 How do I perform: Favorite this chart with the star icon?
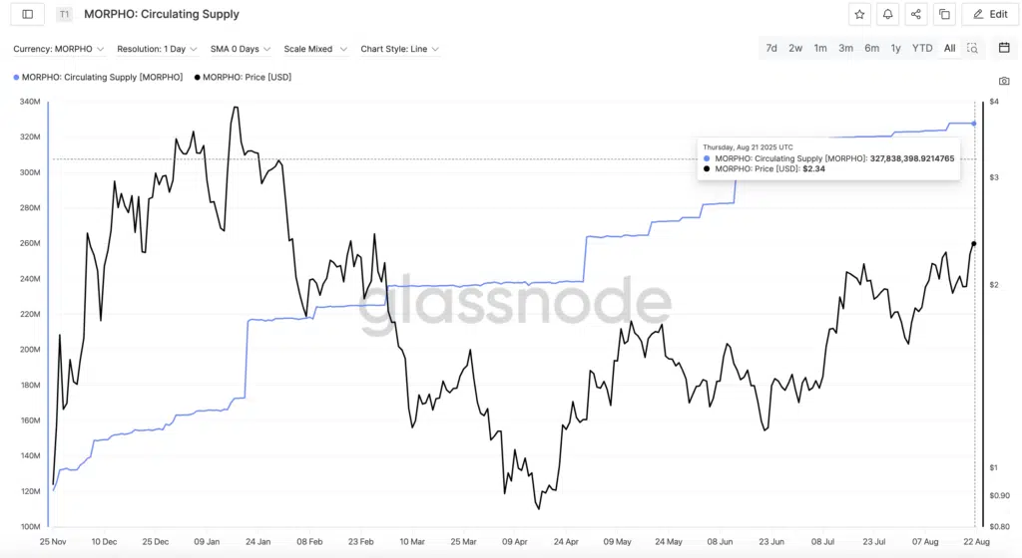coord(859,15)
